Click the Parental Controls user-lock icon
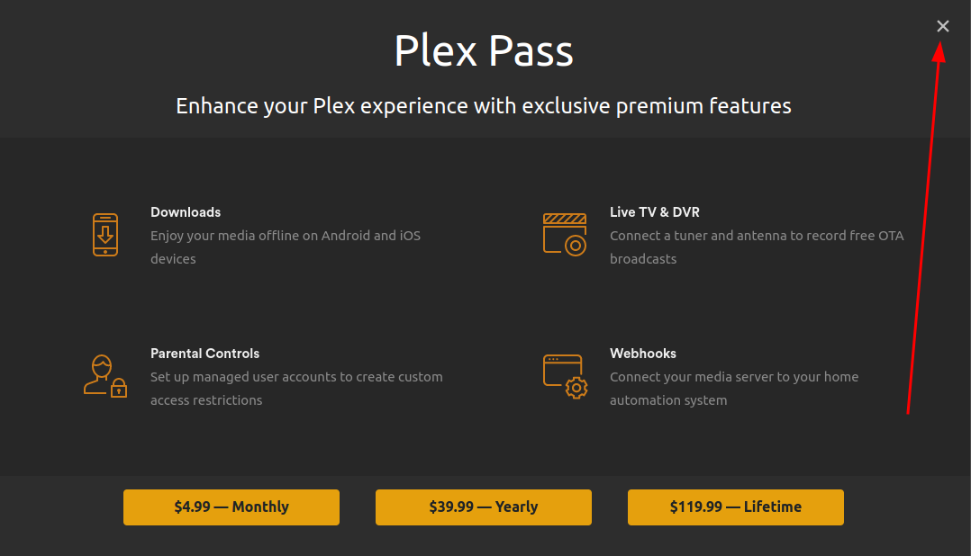971x556 pixels. point(105,375)
